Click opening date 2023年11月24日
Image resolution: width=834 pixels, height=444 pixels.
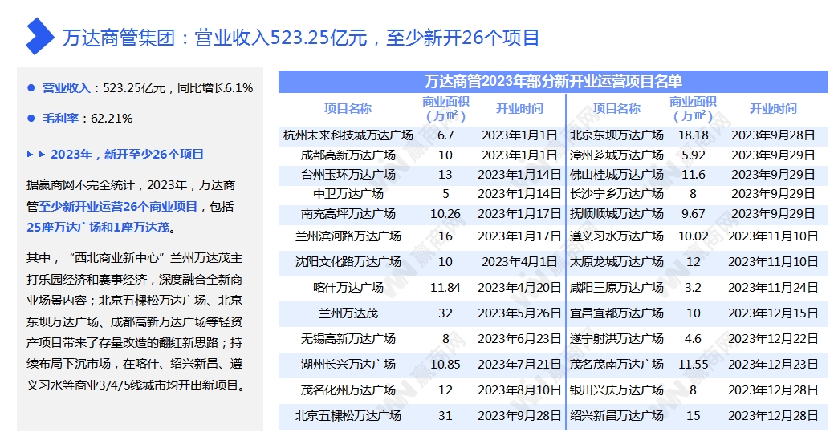[773, 288]
